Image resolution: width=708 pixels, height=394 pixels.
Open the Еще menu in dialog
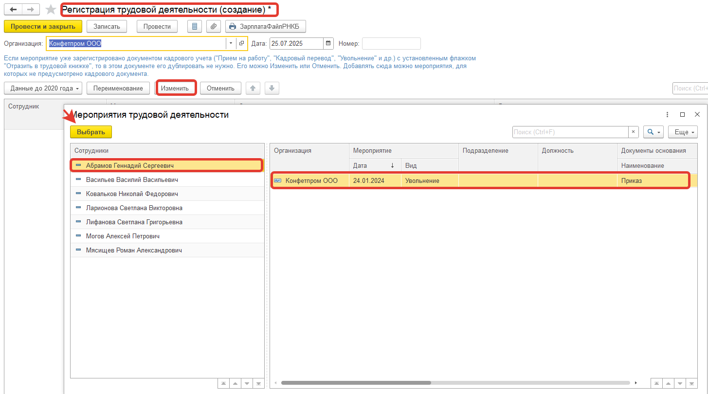683,132
